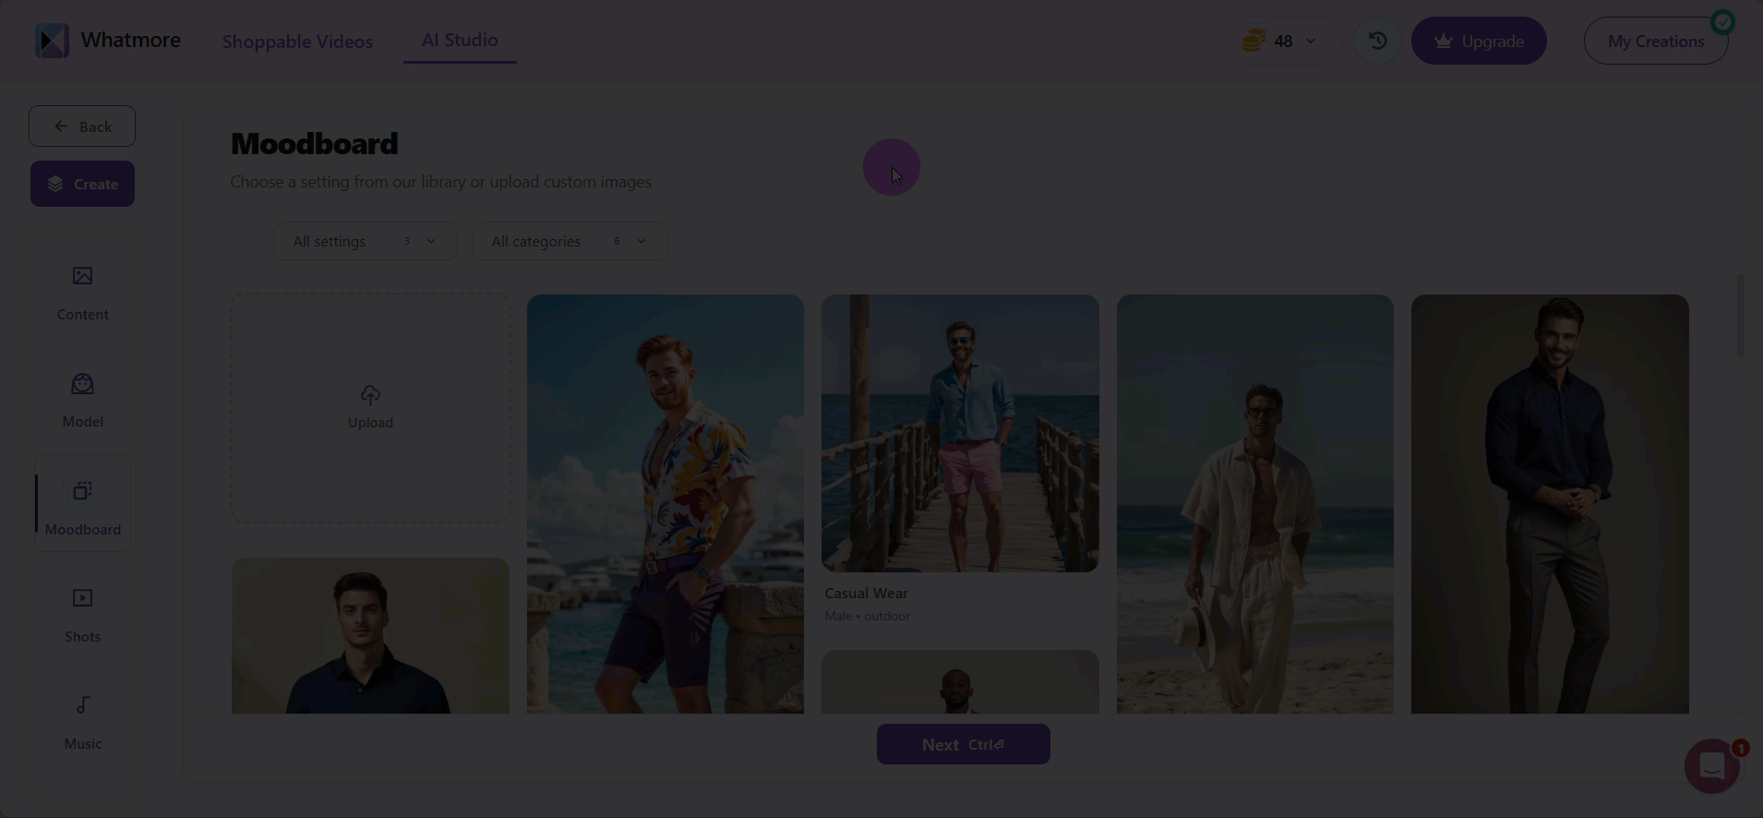Open My Creations

1655,42
